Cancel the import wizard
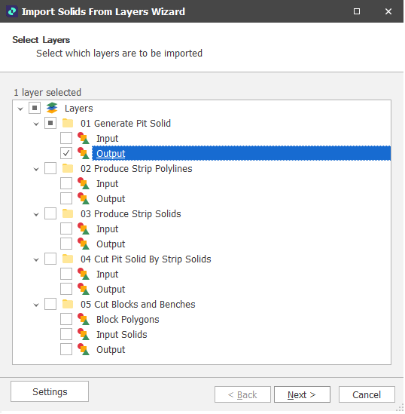Image resolution: width=405 pixels, height=414 pixels. coord(367,394)
